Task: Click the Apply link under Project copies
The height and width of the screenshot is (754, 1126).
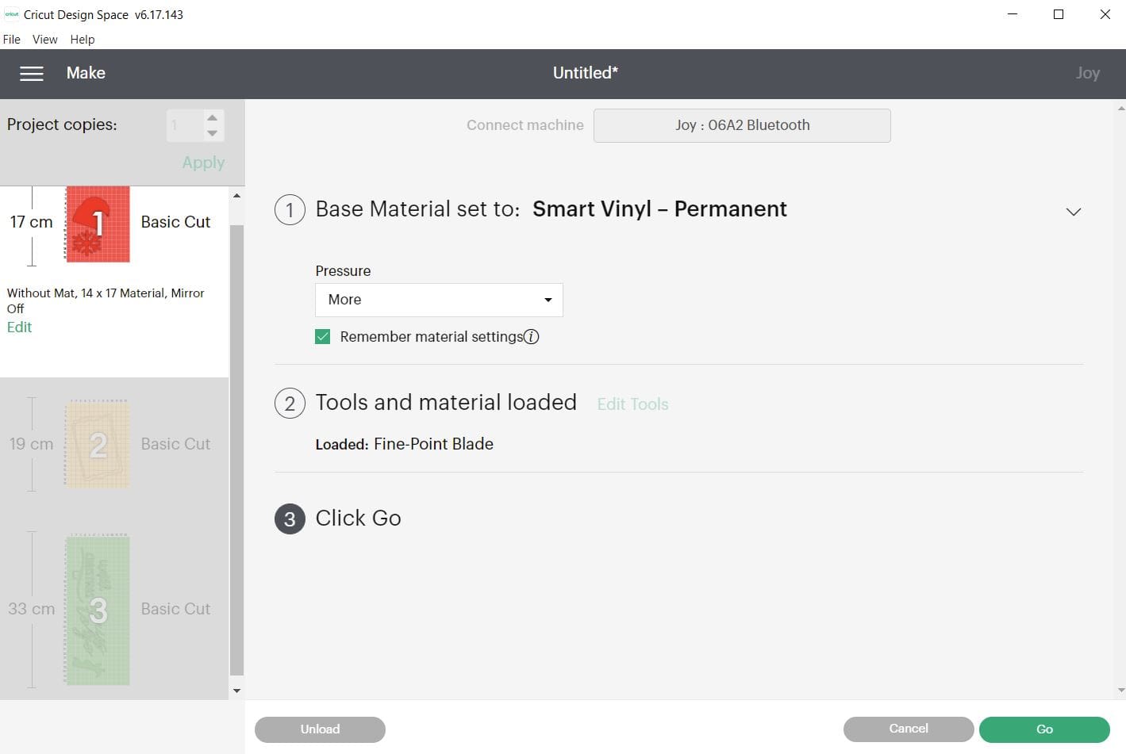Action: click(203, 163)
